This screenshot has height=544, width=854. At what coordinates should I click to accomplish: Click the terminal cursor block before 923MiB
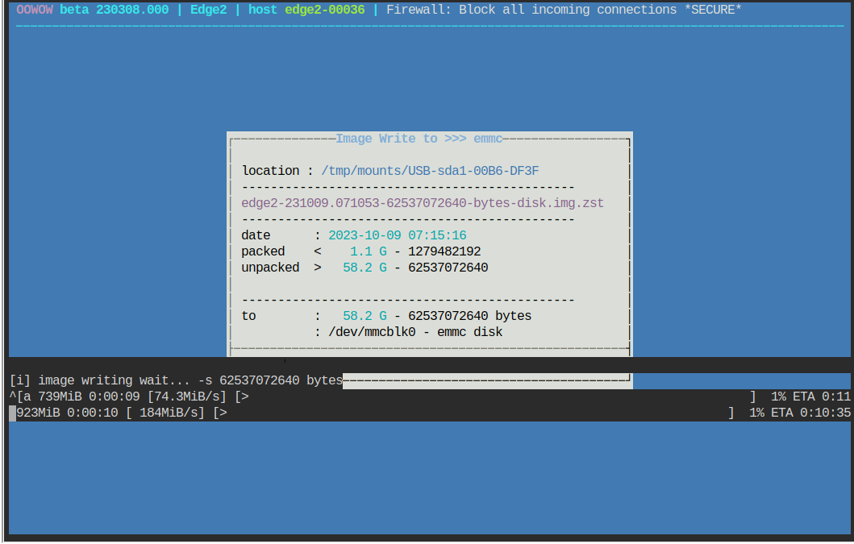click(12, 413)
